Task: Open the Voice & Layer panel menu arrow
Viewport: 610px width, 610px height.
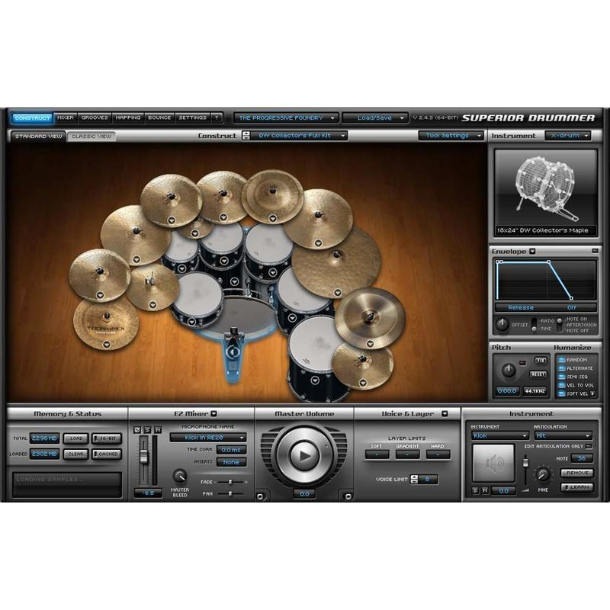Action: pos(445,414)
